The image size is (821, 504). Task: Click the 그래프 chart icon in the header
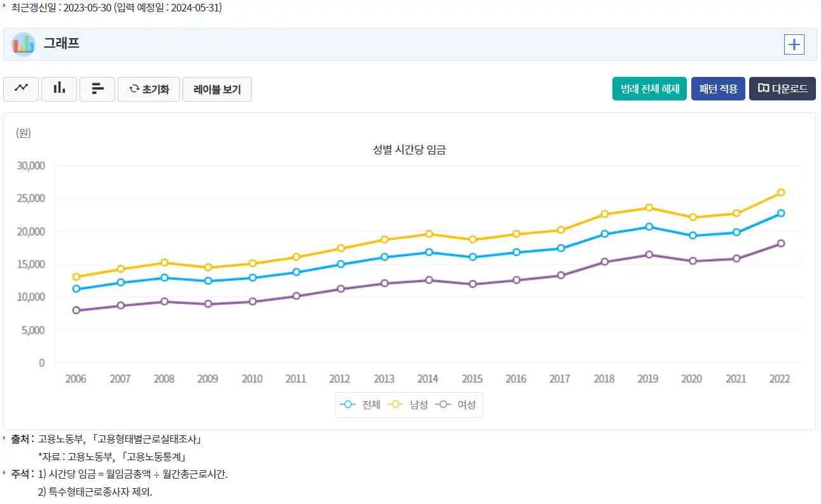(x=24, y=44)
